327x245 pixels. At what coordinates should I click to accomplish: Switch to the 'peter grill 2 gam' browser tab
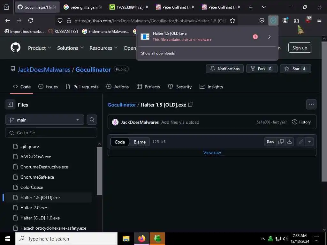tap(83, 7)
